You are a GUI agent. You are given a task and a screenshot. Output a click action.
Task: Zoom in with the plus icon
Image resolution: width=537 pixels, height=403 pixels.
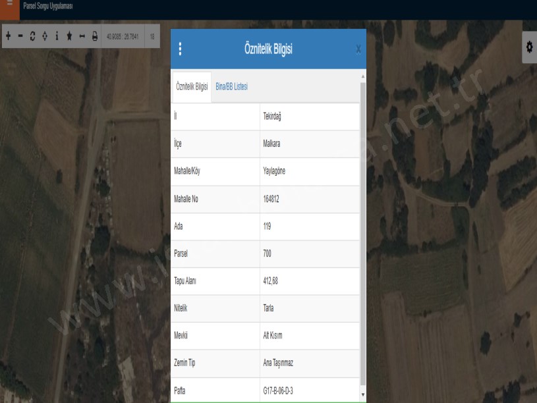(8, 36)
